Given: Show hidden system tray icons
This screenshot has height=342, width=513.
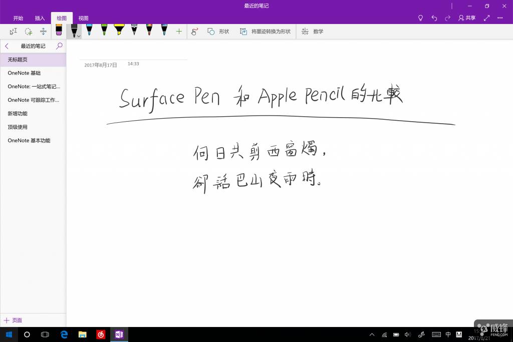Looking at the screenshot, I should pyautogui.click(x=372, y=334).
